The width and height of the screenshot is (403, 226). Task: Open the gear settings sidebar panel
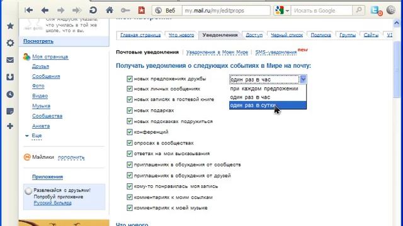click(x=10, y=43)
